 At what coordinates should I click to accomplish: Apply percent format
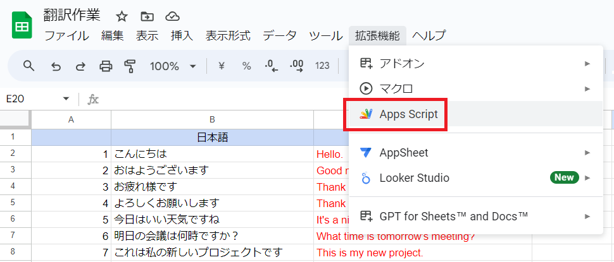[x=246, y=66]
